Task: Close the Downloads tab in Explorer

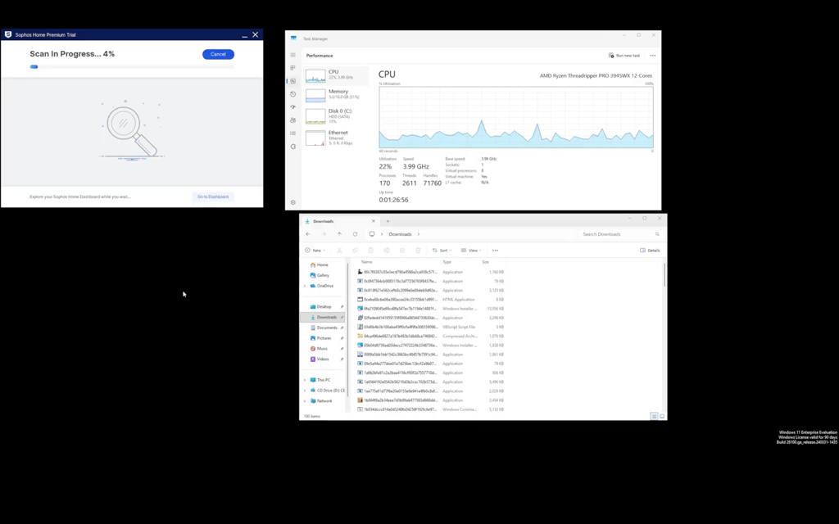Action: 374,221
